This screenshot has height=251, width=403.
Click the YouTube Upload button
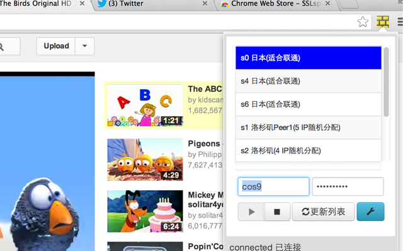click(56, 46)
